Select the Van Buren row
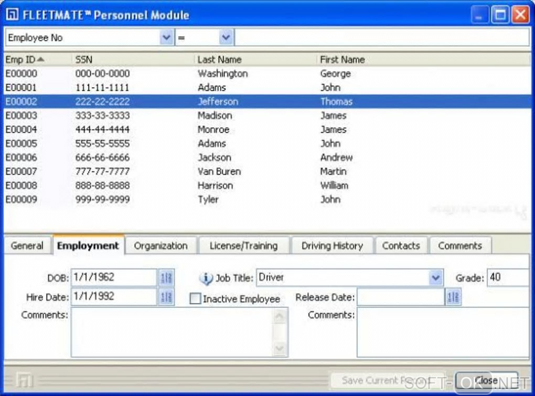Viewport: 535px width, 396px height. pyautogui.click(x=267, y=172)
